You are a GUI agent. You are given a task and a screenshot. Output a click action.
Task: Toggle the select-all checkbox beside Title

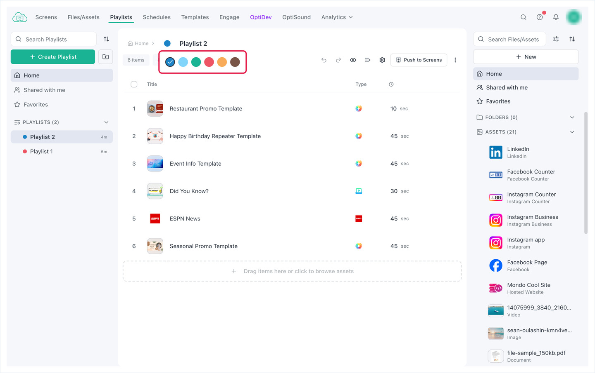tap(134, 84)
